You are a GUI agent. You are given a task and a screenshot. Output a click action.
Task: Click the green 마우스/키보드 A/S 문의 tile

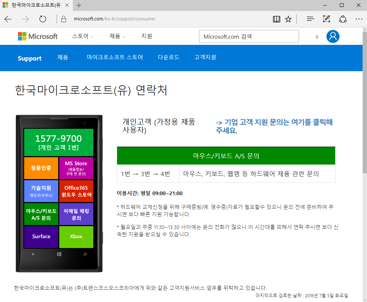click(x=41, y=214)
